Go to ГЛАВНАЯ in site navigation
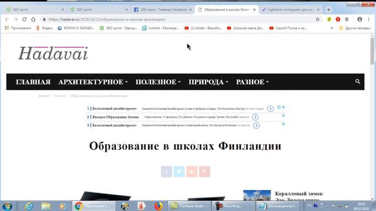 pyautogui.click(x=33, y=82)
